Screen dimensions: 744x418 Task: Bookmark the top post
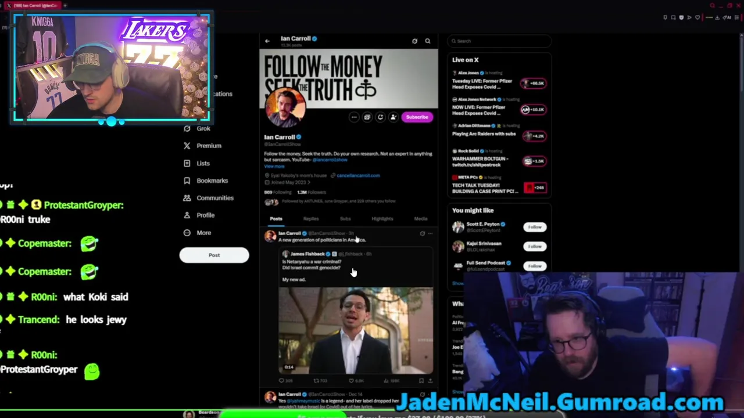pos(421,381)
